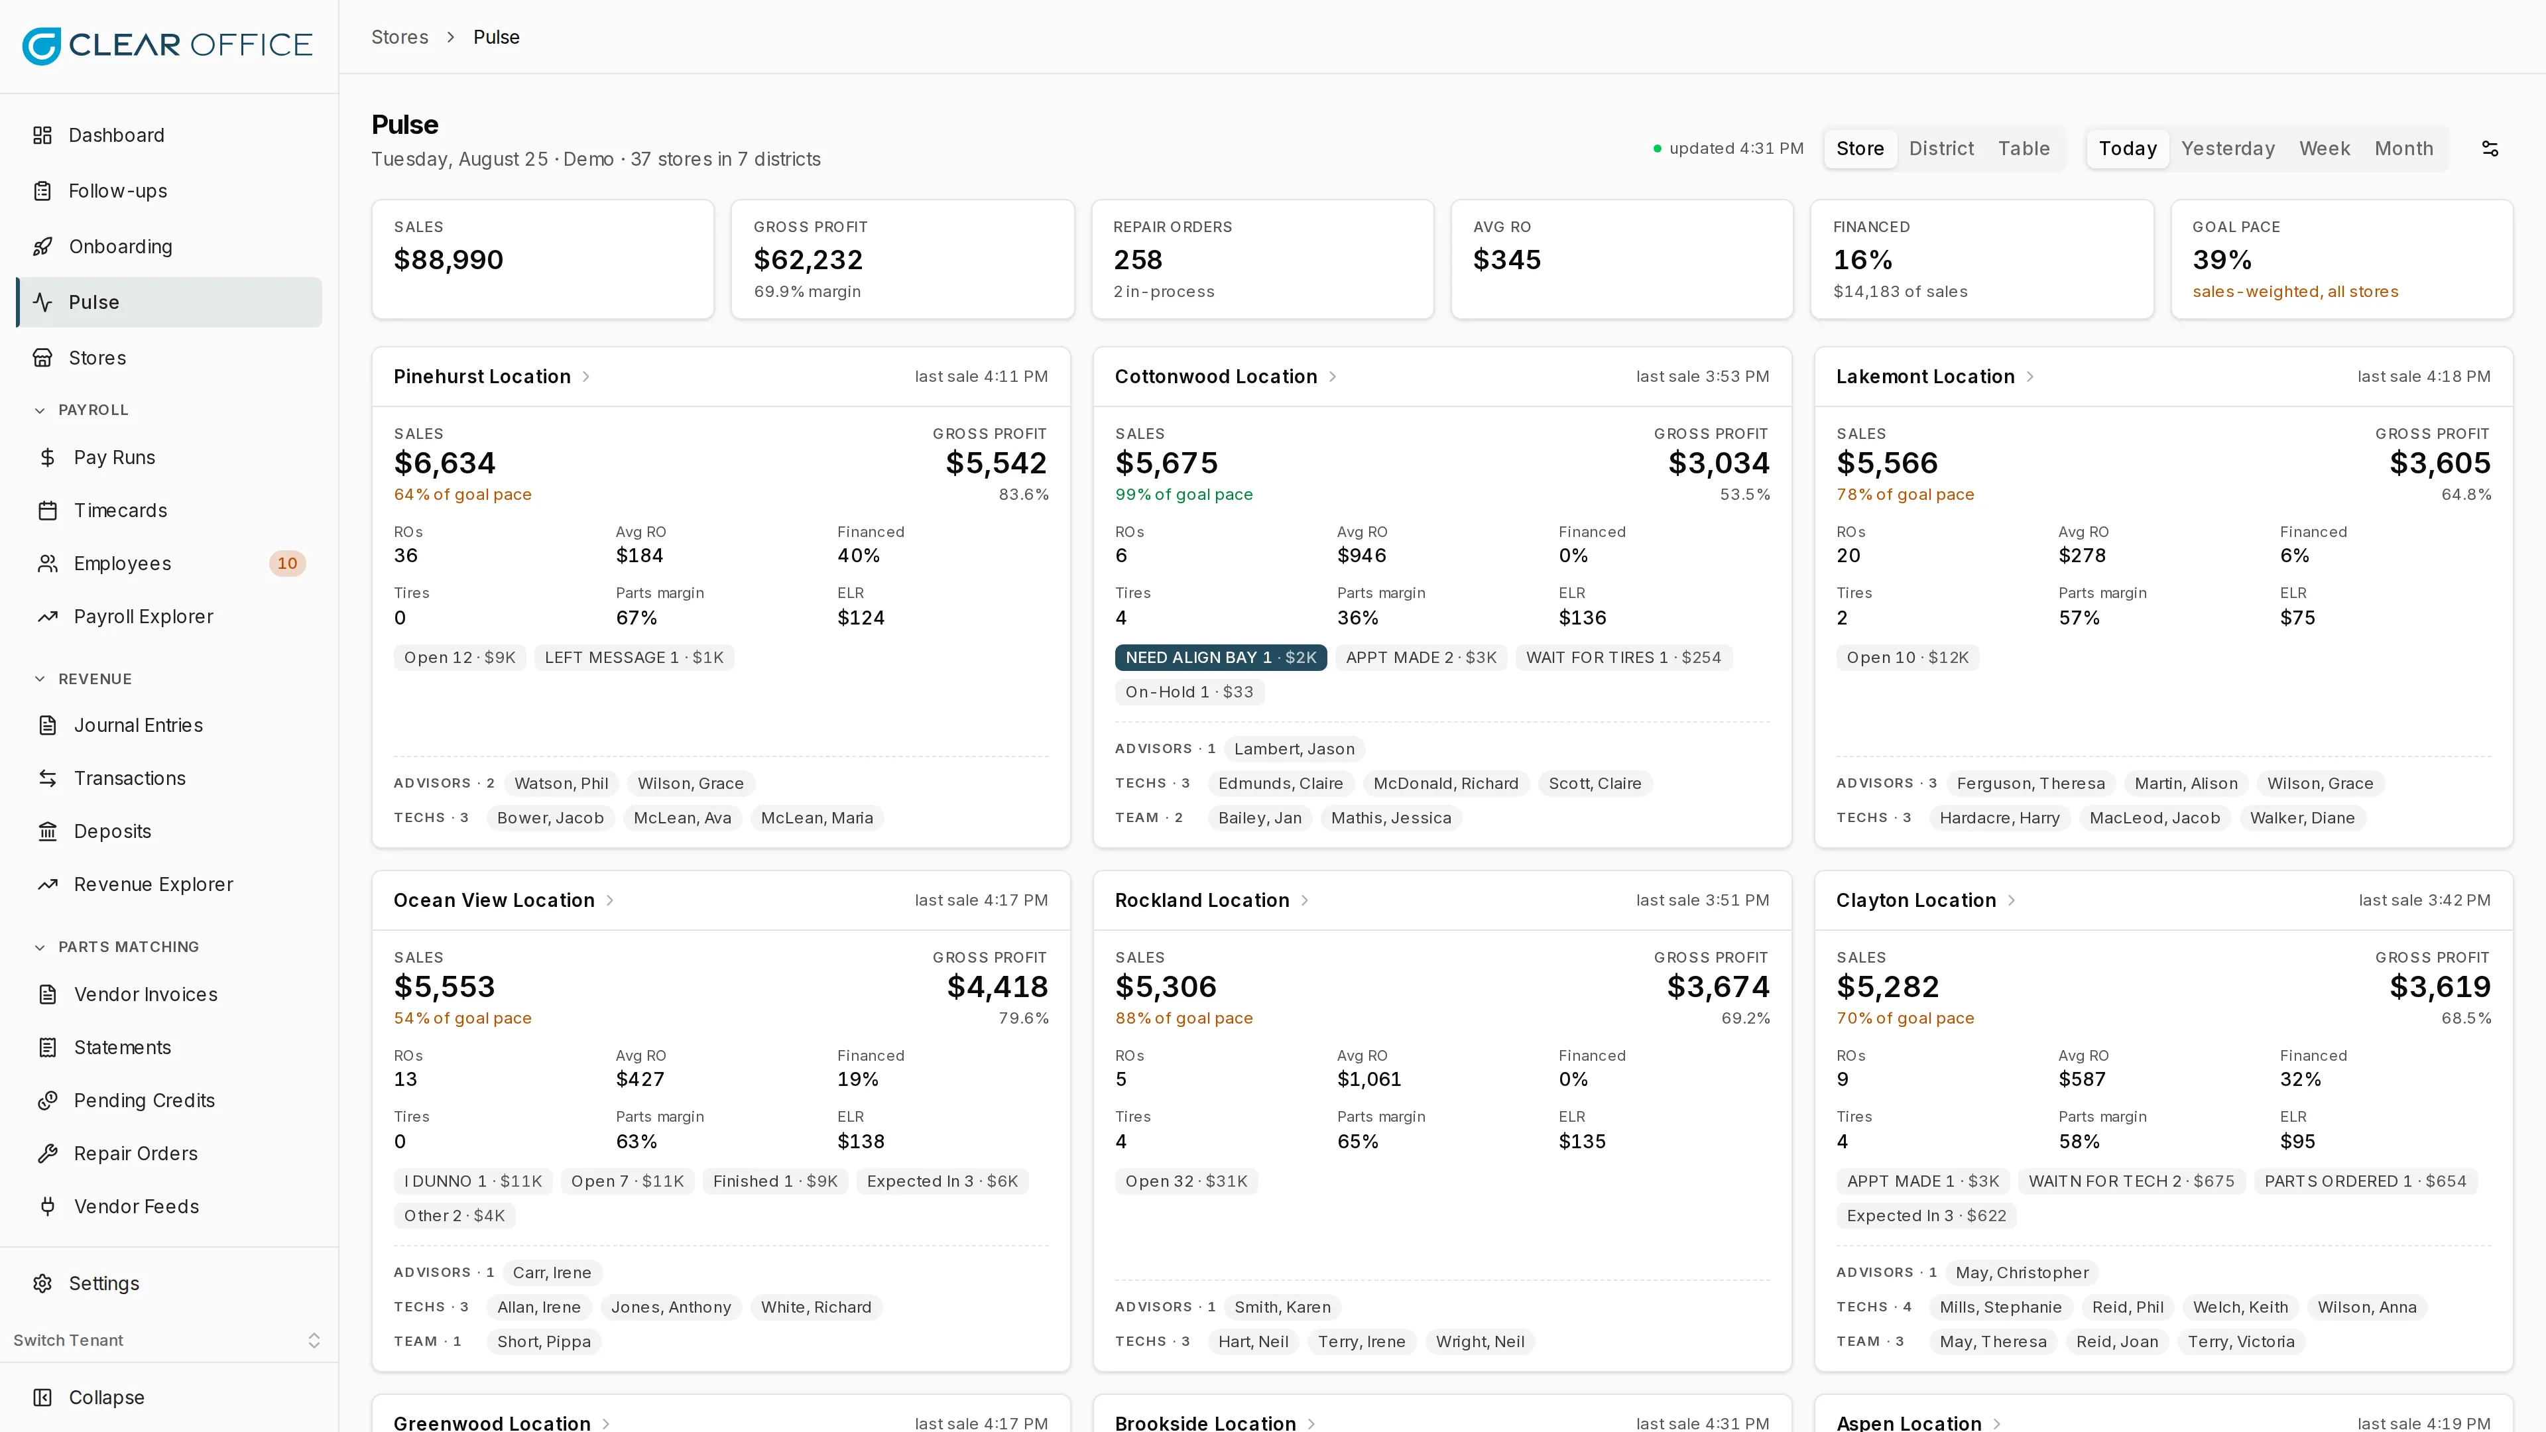The width and height of the screenshot is (2546, 1432).
Task: Open Dashboard via its grid icon
Action: click(x=42, y=135)
